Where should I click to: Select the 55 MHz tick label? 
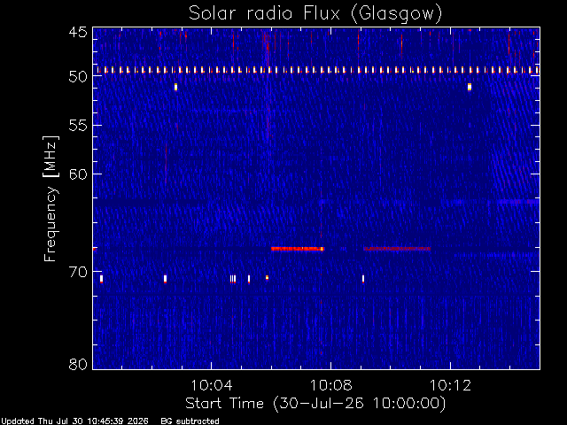(78, 126)
